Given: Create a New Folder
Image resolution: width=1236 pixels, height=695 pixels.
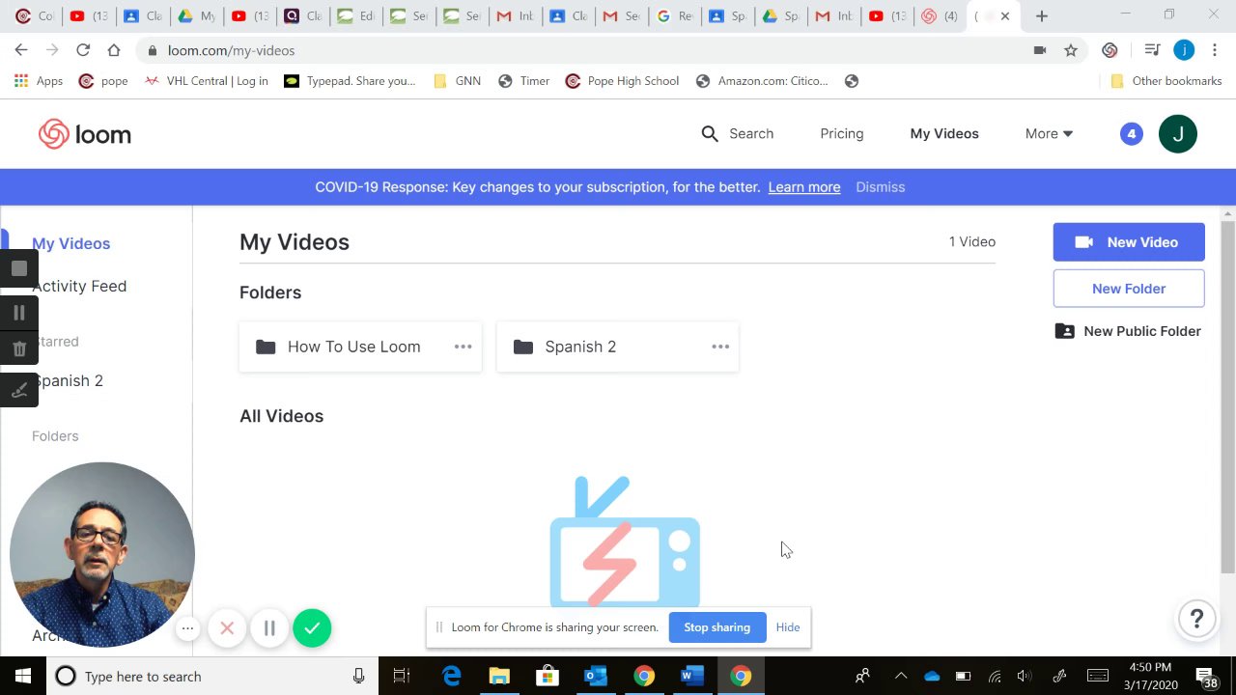Looking at the screenshot, I should (1129, 289).
